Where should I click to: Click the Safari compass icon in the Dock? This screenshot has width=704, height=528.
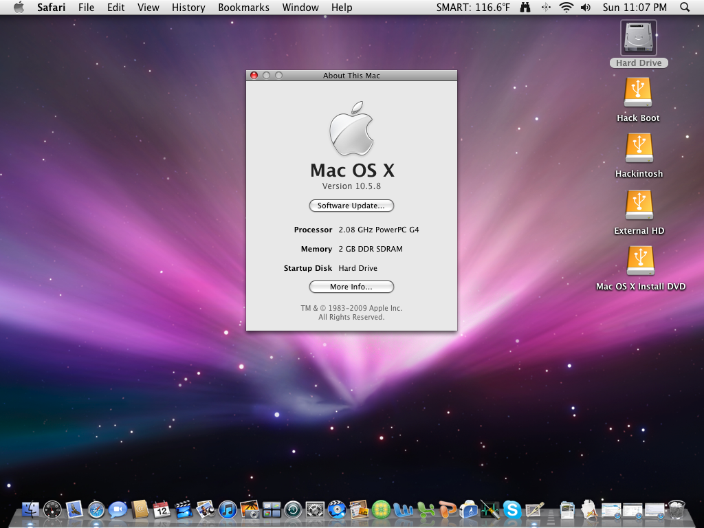[96, 510]
